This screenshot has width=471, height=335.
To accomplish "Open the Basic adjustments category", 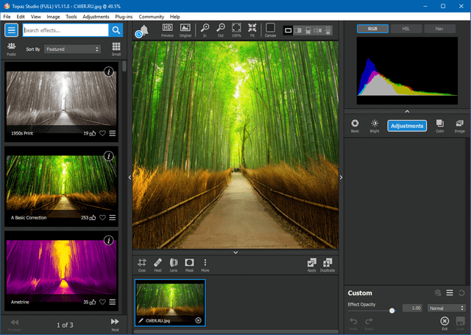I will pos(355,125).
